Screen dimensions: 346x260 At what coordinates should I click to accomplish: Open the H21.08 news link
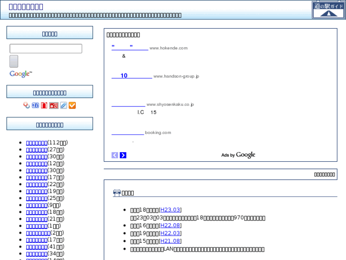click(x=170, y=241)
